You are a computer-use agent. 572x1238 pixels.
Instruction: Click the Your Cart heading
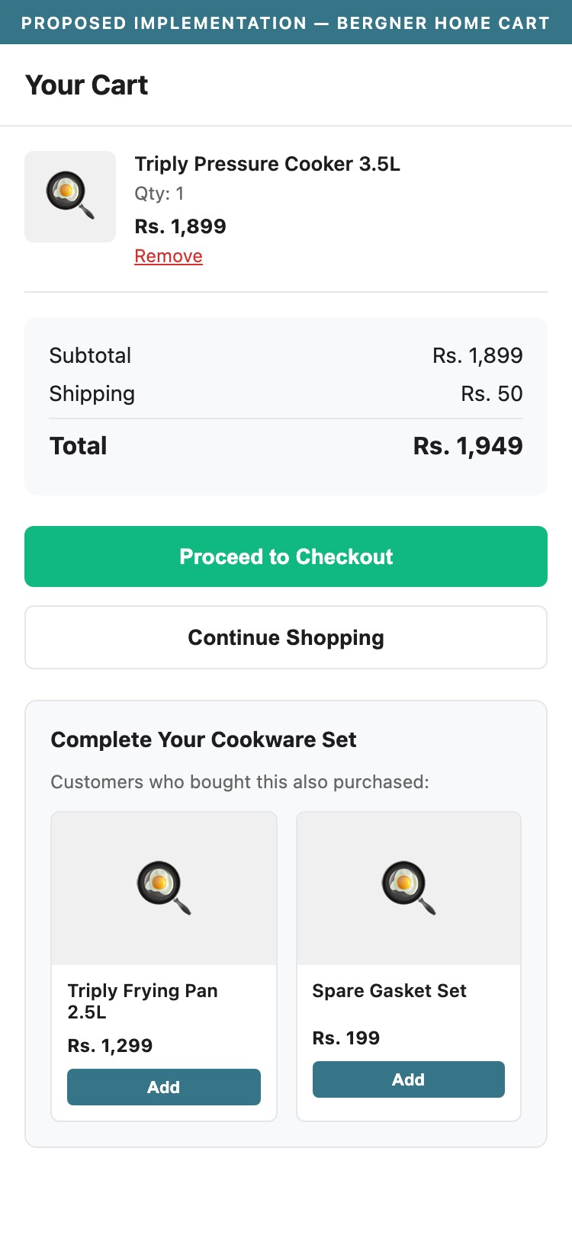click(x=87, y=85)
